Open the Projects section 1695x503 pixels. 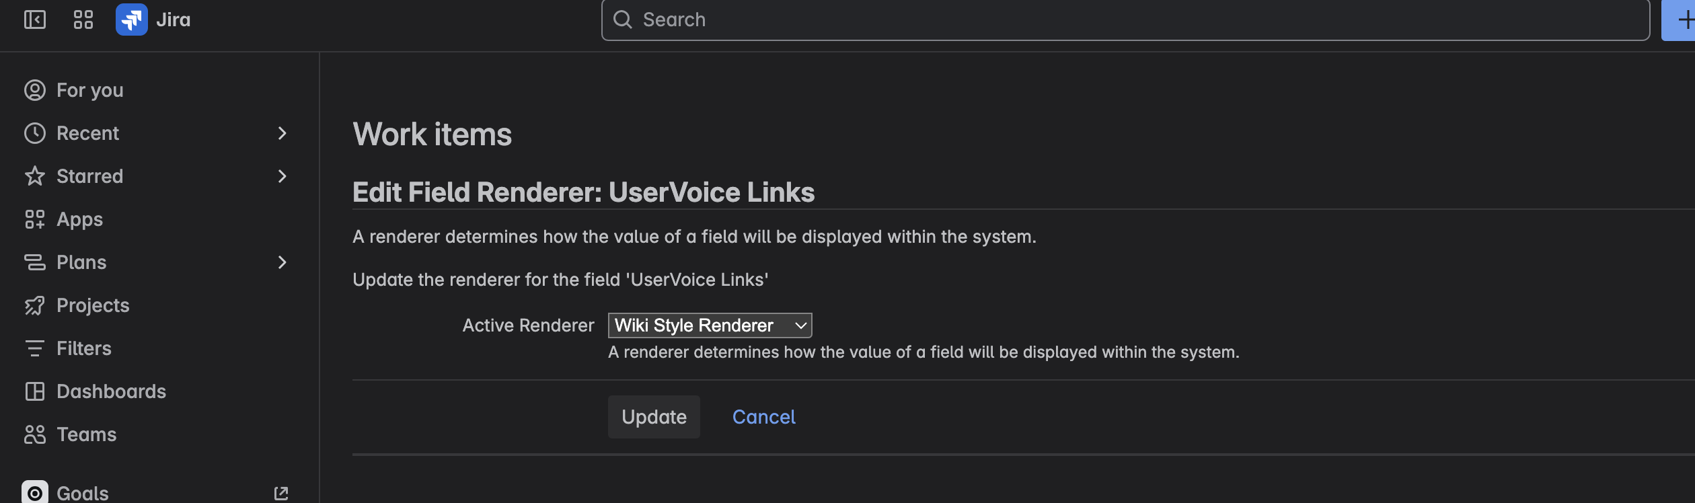tap(93, 305)
